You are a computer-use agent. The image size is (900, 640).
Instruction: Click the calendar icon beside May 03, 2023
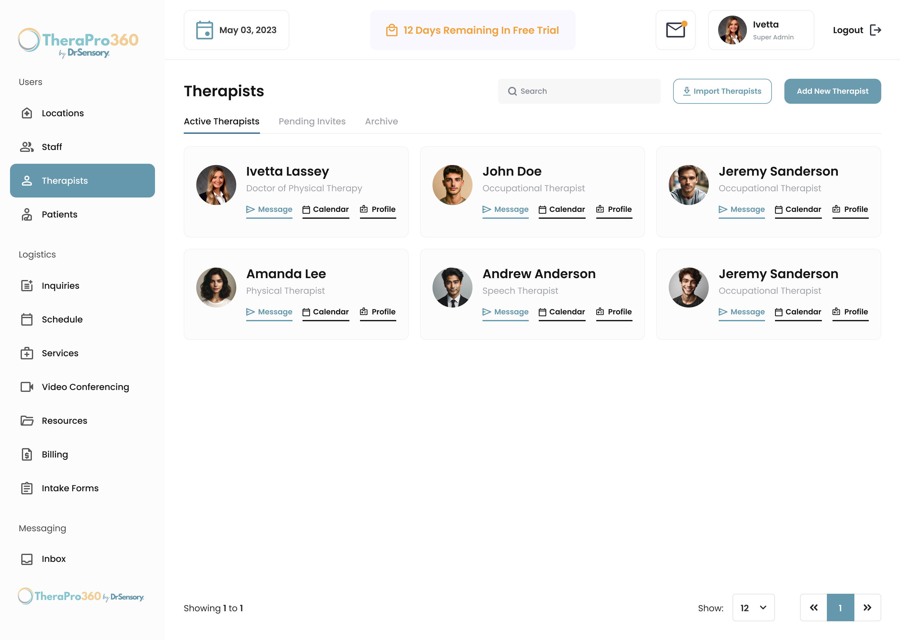coord(204,30)
